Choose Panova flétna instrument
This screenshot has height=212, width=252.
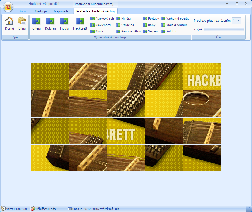coord(128,31)
